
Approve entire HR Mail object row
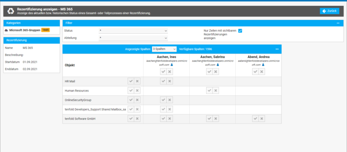pos(131,81)
